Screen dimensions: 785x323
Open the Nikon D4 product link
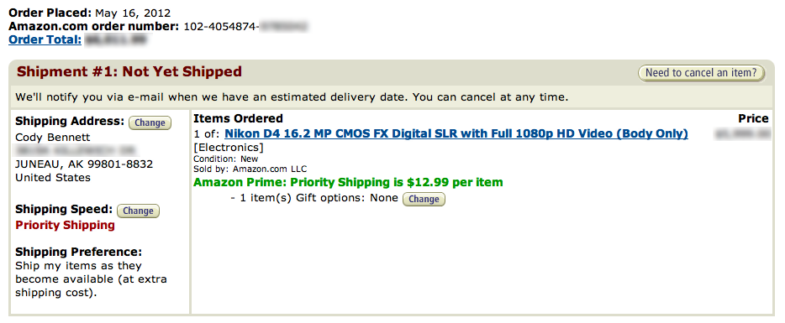(456, 133)
